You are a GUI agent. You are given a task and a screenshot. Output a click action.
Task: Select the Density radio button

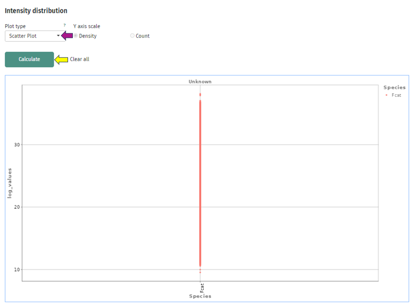(x=75, y=36)
